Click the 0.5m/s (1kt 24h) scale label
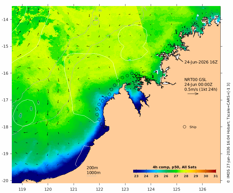The height and width of the screenshot is (193, 233). coord(201,89)
